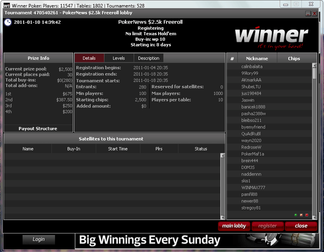Select player skis1
This screenshot has width=324, height=252.
click(x=269, y=181)
